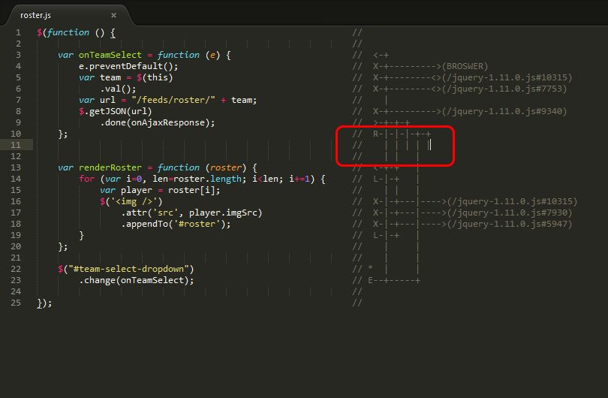Image resolution: width=608 pixels, height=398 pixels.
Task: Click comment /jquery-1.11.0.js#5947
Action: pyautogui.click(x=510, y=224)
